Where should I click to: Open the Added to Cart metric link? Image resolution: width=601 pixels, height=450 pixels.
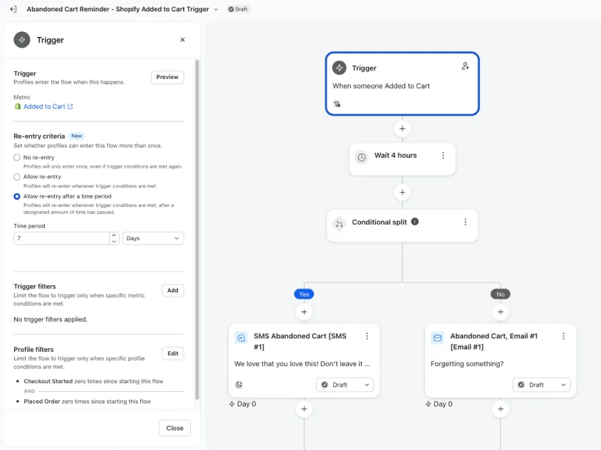coord(44,107)
